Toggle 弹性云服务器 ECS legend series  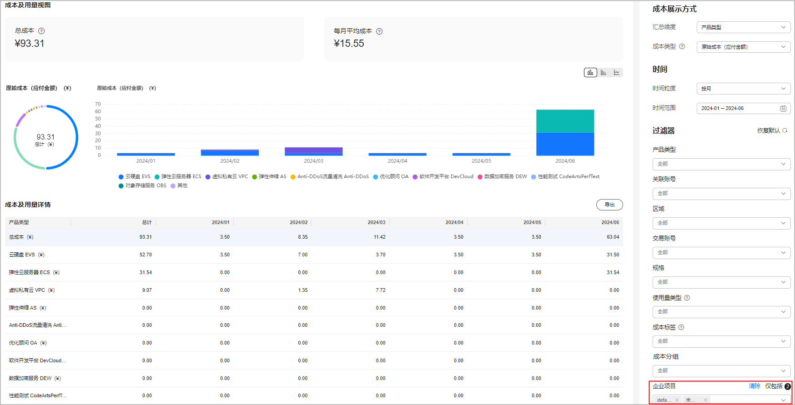click(177, 177)
